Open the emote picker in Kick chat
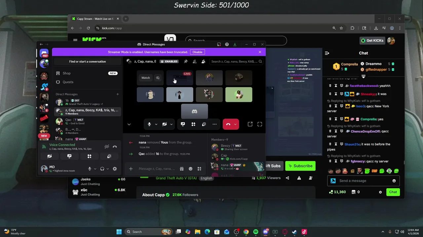This screenshot has height=237, width=423. click(x=394, y=181)
